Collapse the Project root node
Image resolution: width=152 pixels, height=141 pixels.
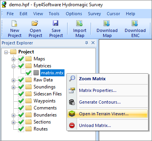(6, 53)
